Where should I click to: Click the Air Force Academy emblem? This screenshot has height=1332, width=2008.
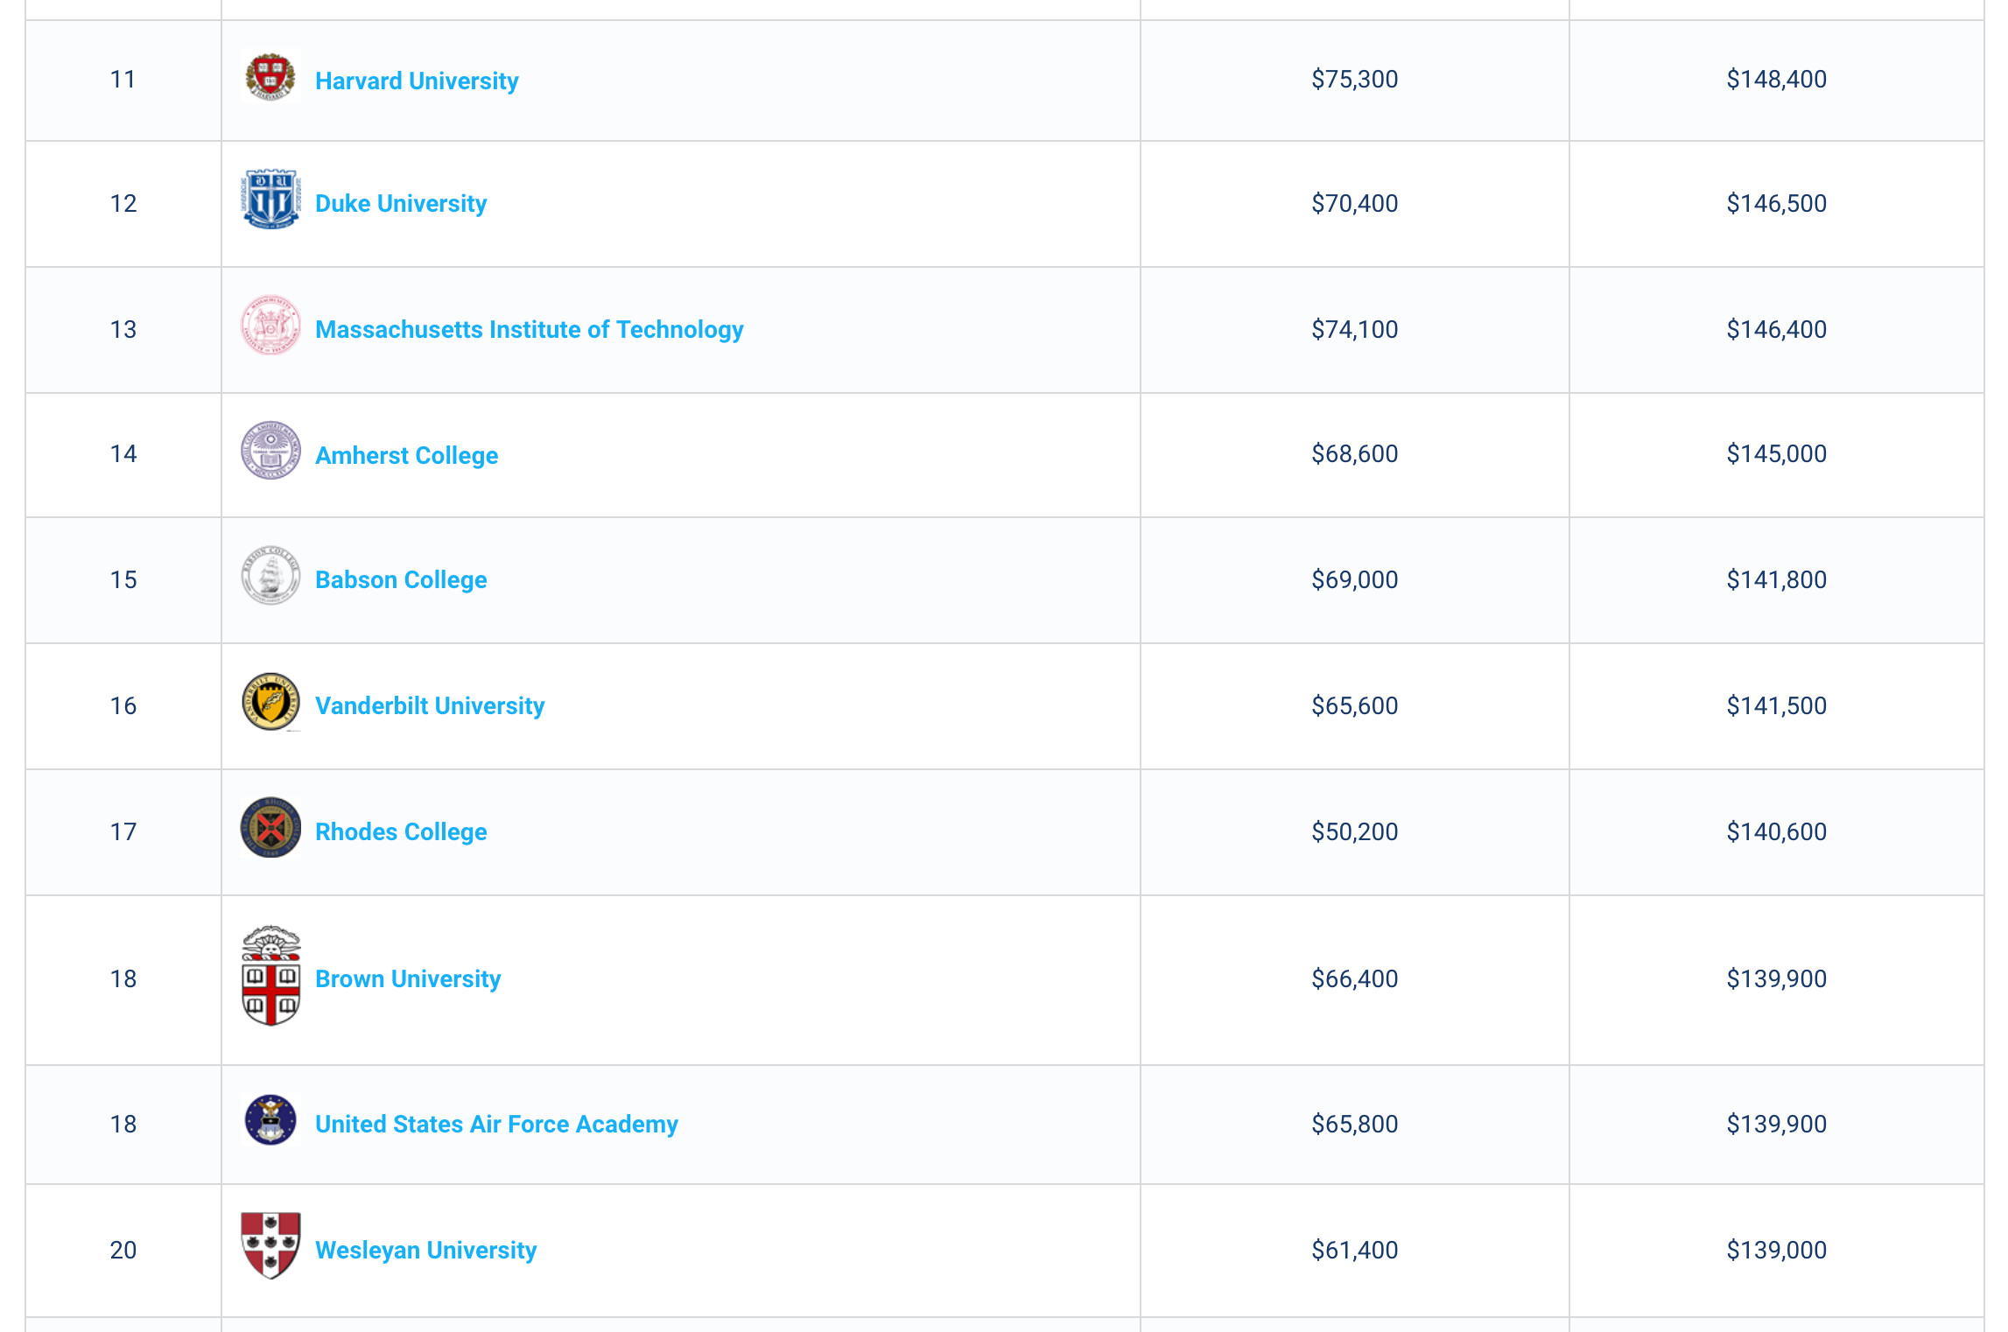[x=270, y=1119]
